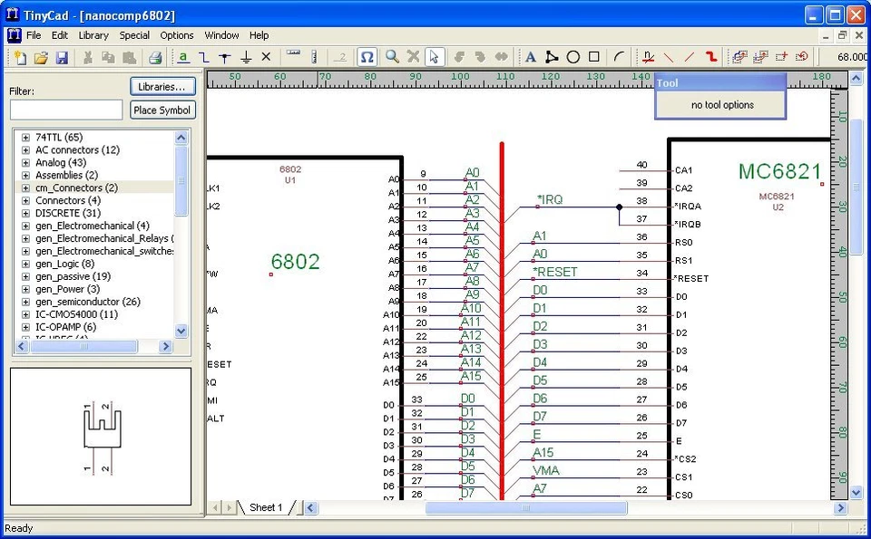Viewport: 871px width, 539px height.
Task: Select the arc drawing tool
Action: click(617, 56)
